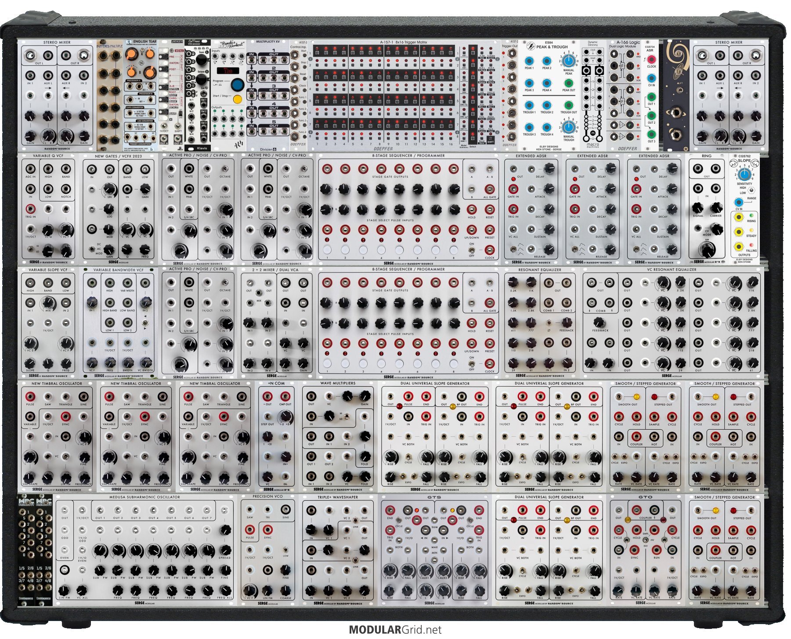The width and height of the screenshot is (791, 639).
Task: Click blue CV IN jack on Slope module
Action: pos(739,202)
